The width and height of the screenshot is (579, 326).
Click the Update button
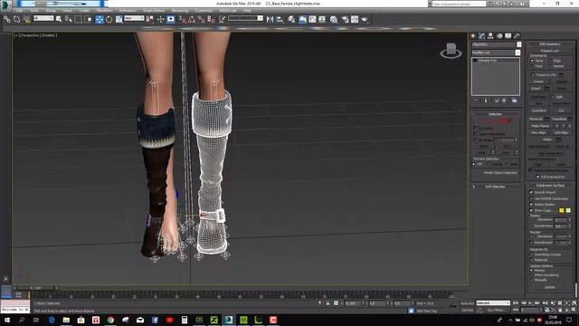(x=549, y=287)
